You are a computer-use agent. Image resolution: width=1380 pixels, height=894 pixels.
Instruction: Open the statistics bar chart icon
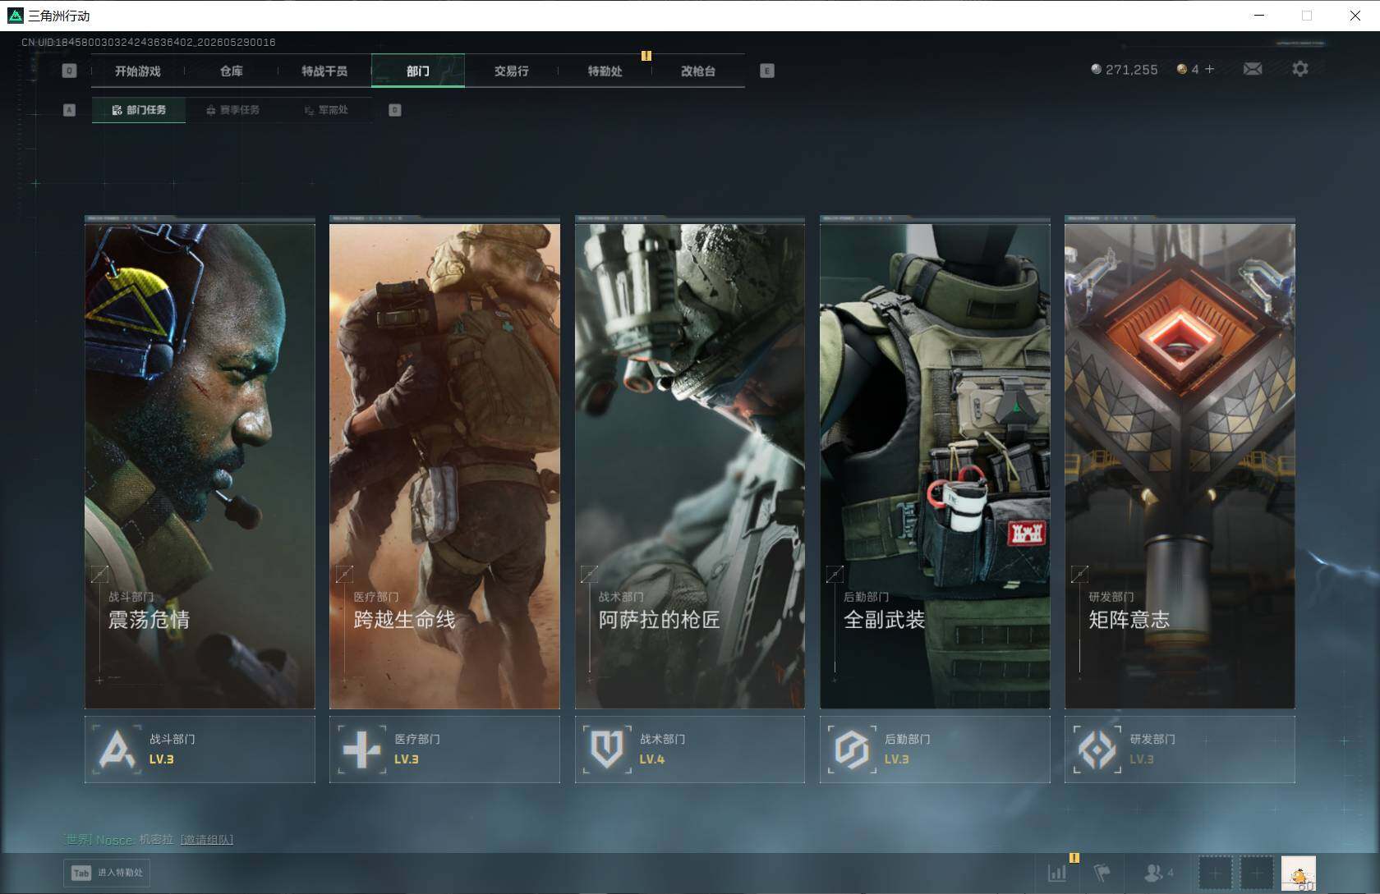1057,873
